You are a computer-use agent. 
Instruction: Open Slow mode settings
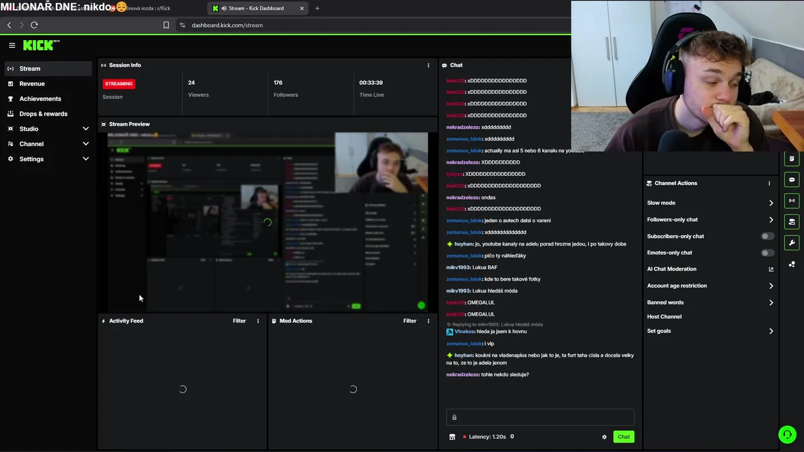(710, 203)
